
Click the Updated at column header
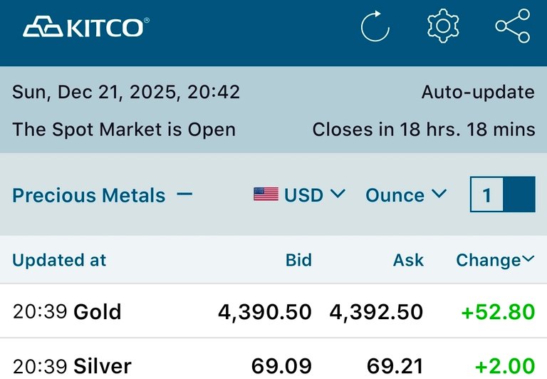pyautogui.click(x=59, y=260)
